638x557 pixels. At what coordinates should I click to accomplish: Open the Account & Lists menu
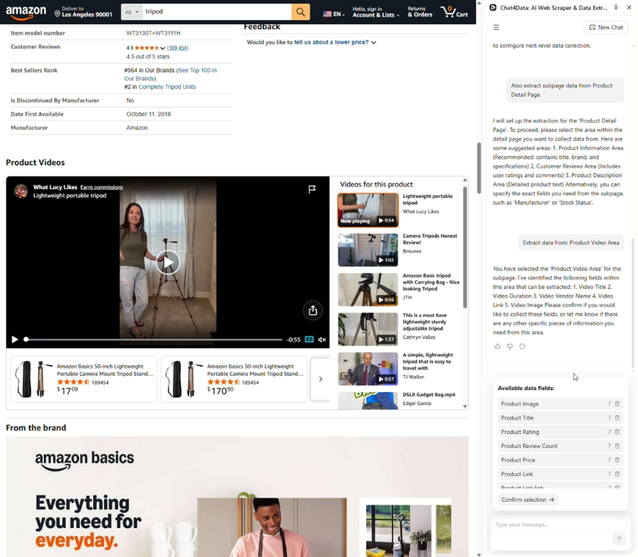[376, 15]
